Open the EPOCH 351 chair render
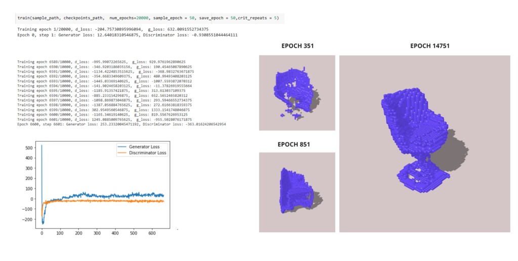The height and width of the screenshot is (261, 518). pyautogui.click(x=297, y=92)
